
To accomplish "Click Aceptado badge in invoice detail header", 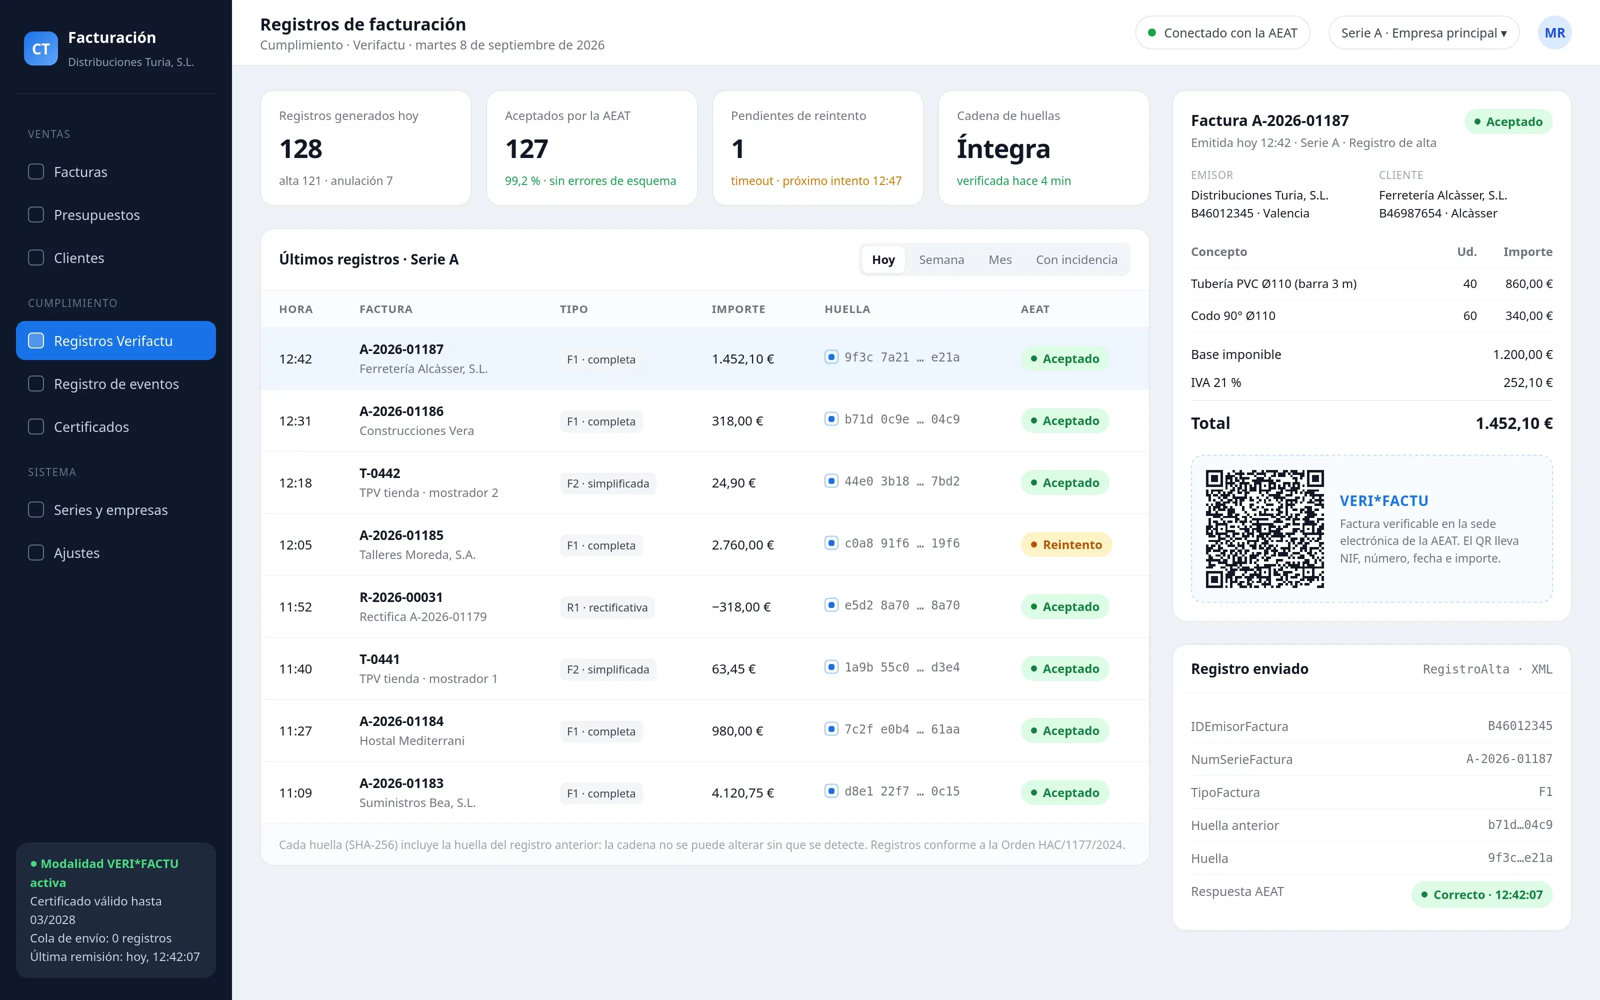I will [1508, 121].
